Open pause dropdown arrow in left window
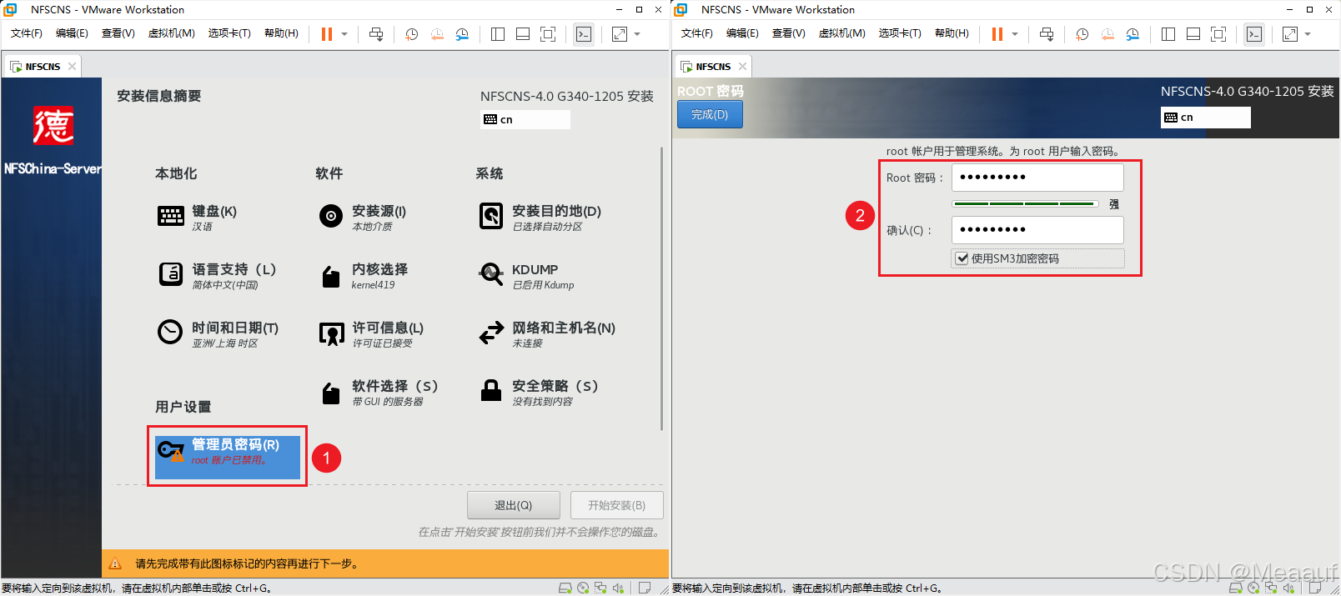This screenshot has width=1341, height=596. coord(344,34)
